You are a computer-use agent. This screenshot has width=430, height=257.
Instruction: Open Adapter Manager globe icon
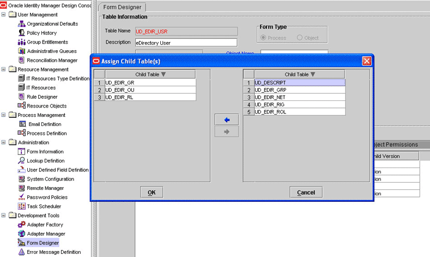tap(21, 234)
